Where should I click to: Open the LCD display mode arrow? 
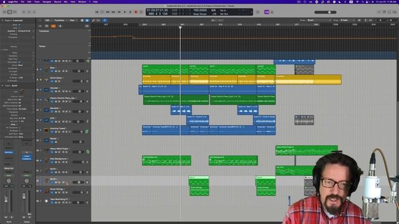251,12
